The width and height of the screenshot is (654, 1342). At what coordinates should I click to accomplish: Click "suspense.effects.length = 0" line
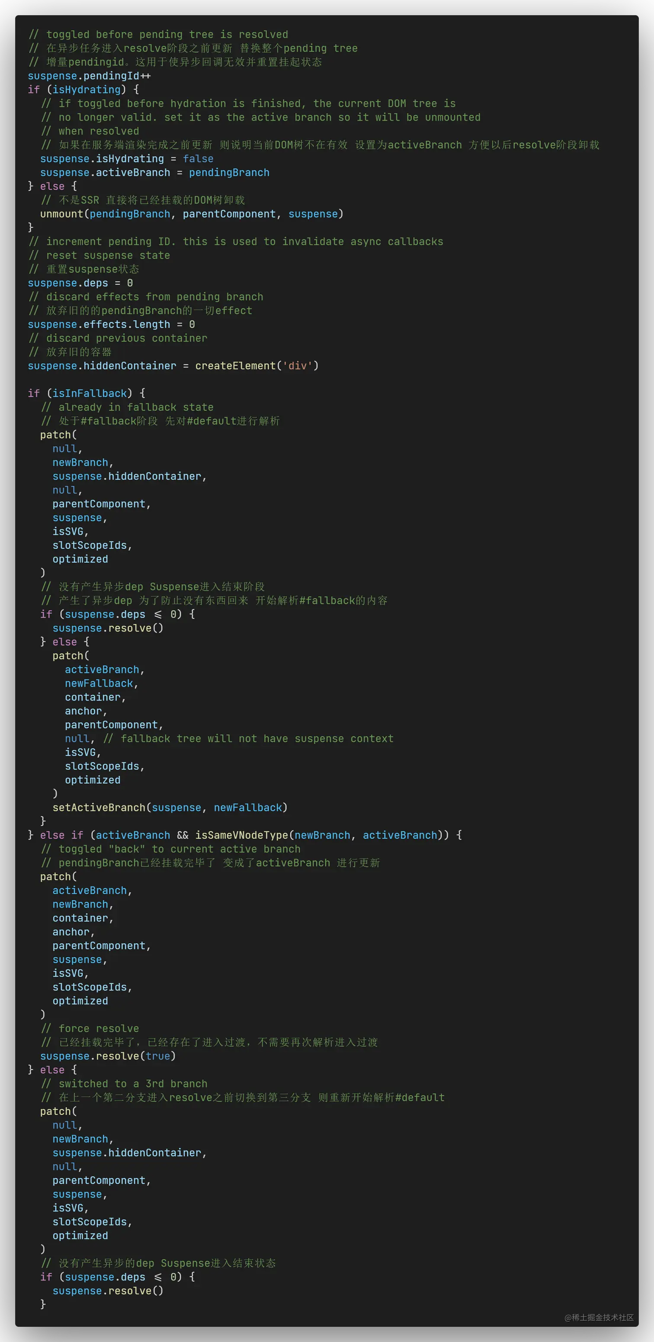[112, 325]
